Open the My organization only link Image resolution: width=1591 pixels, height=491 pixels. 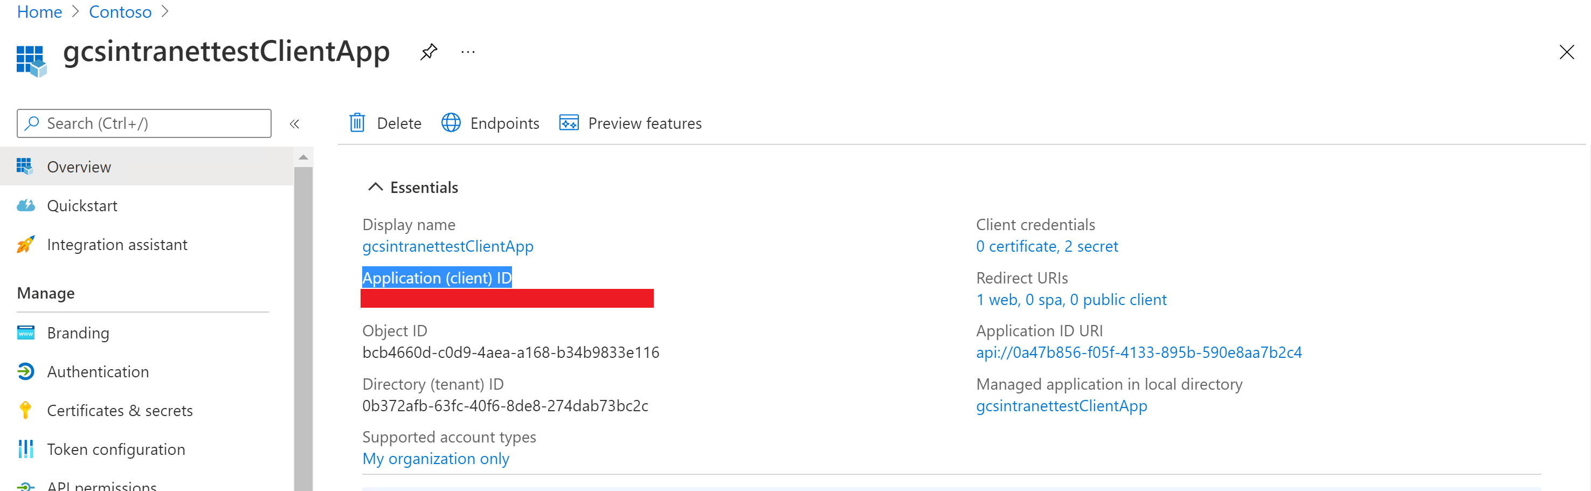point(435,459)
